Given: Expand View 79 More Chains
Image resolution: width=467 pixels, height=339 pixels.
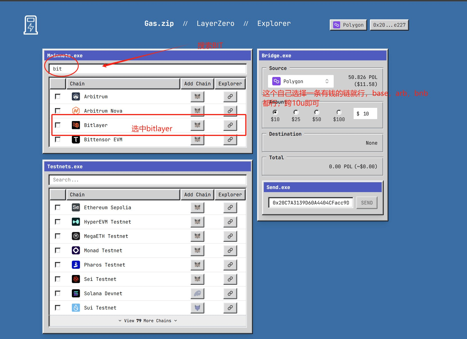Looking at the screenshot, I should [148, 321].
